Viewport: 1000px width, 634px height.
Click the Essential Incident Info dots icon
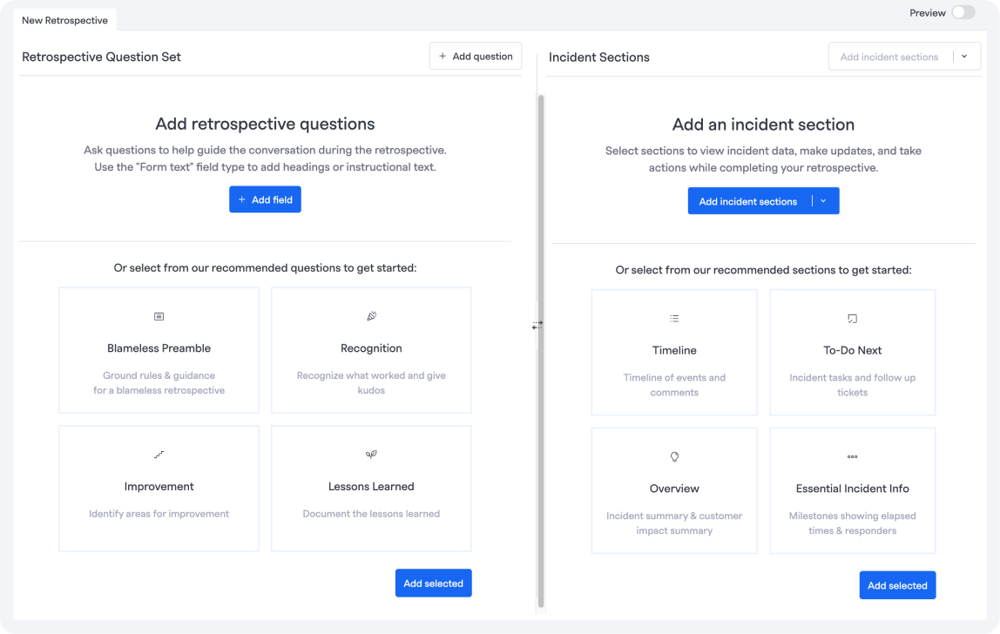(852, 456)
